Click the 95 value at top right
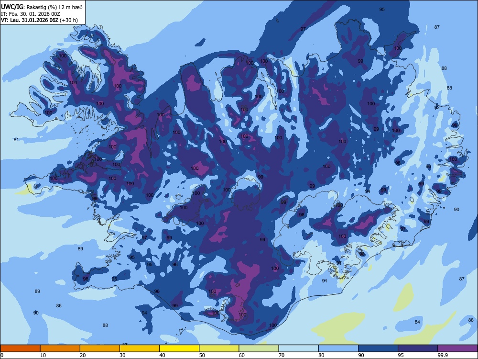Image resolution: width=478 pixels, height=359 pixels. tap(382, 10)
